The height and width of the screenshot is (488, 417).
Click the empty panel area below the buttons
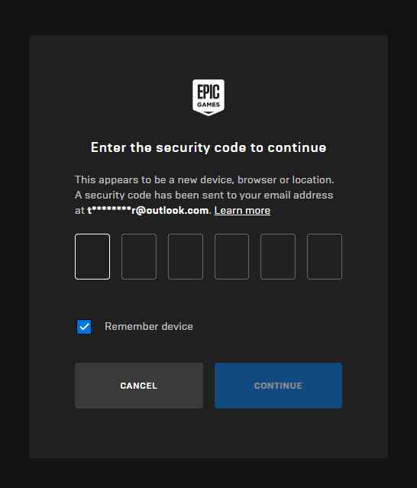click(x=208, y=433)
